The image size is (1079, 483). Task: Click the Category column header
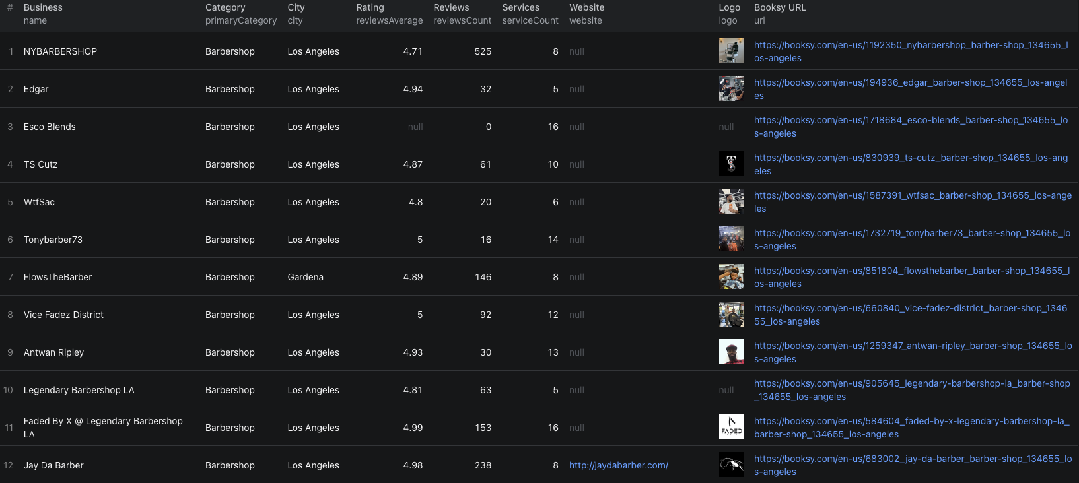point(241,14)
